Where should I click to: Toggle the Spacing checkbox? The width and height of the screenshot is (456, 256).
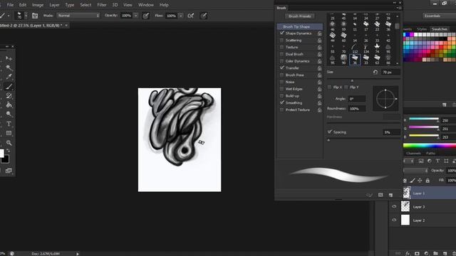point(329,132)
